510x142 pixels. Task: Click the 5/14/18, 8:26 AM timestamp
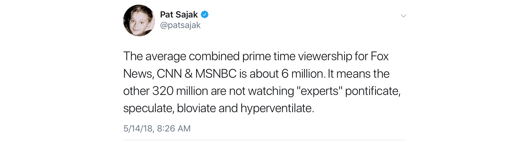(x=157, y=128)
